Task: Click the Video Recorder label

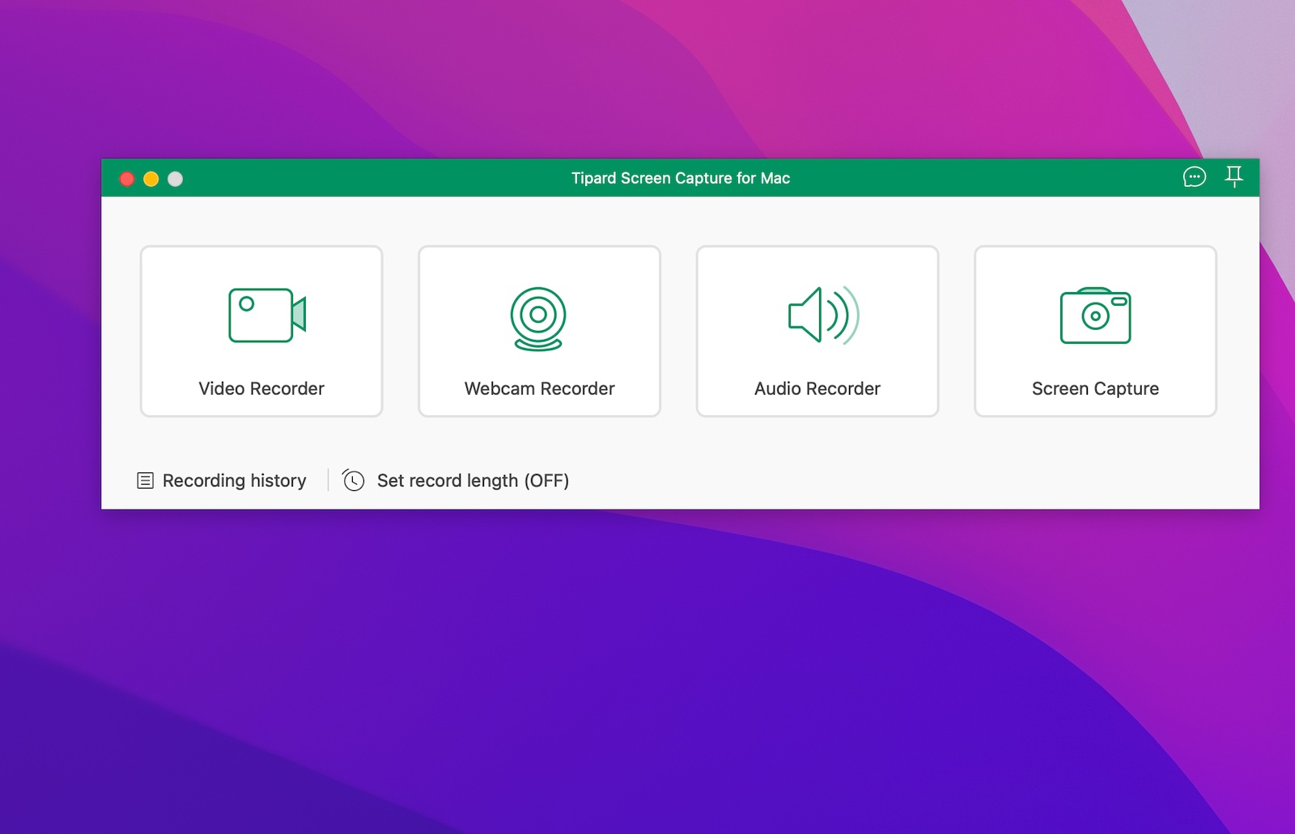Action: pyautogui.click(x=261, y=388)
